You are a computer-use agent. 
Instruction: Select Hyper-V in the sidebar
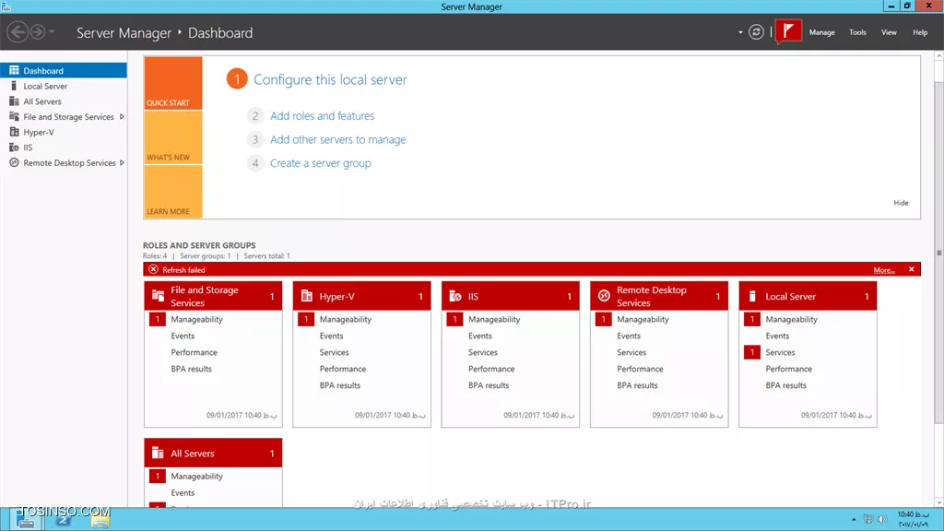point(64,132)
